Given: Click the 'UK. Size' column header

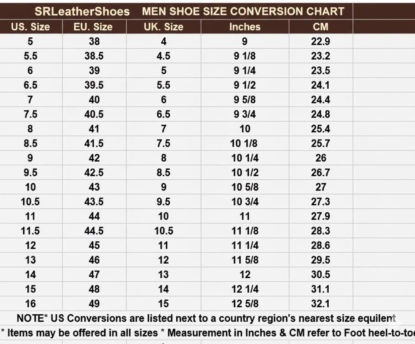Looking at the screenshot, I should pyautogui.click(x=163, y=27).
